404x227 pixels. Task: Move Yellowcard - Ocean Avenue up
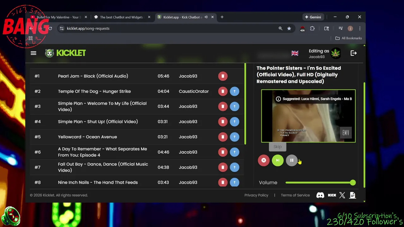235,137
